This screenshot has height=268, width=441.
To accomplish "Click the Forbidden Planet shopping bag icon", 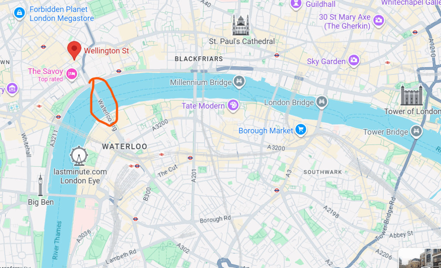I will pos(19,13).
